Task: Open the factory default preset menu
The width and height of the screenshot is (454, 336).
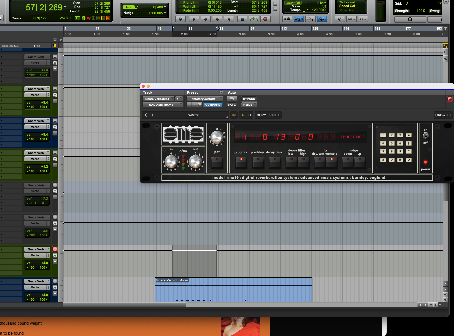Action: tap(205, 99)
